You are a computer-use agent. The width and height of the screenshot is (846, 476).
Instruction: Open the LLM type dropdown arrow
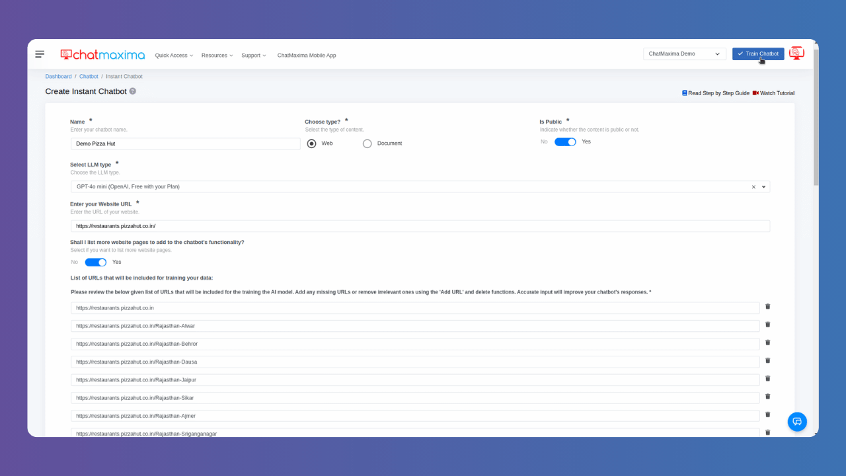tap(764, 187)
